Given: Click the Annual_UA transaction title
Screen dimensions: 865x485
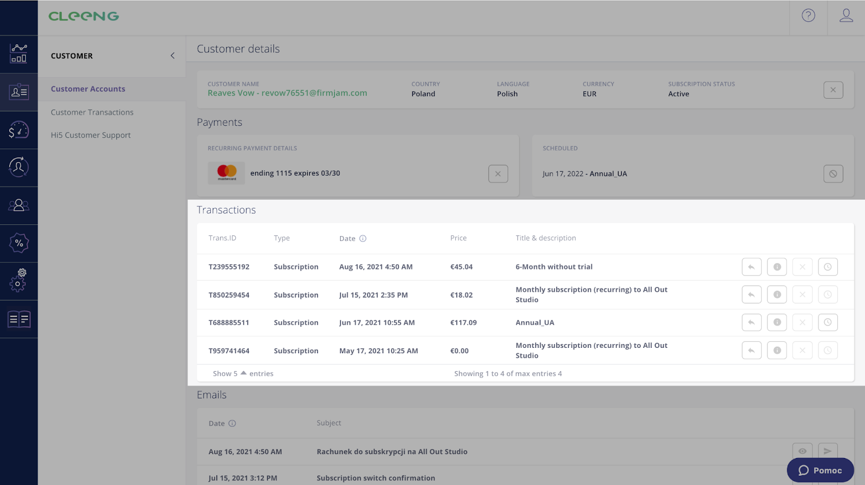Looking at the screenshot, I should tap(535, 323).
